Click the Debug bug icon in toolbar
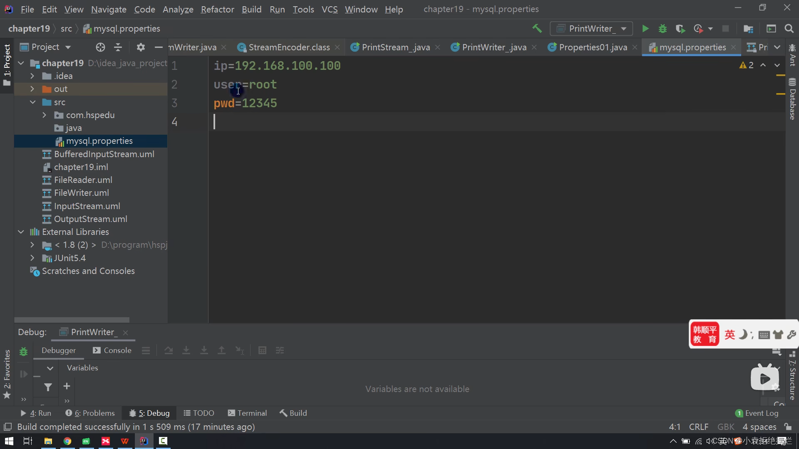Viewport: 799px width, 449px height. [x=663, y=29]
